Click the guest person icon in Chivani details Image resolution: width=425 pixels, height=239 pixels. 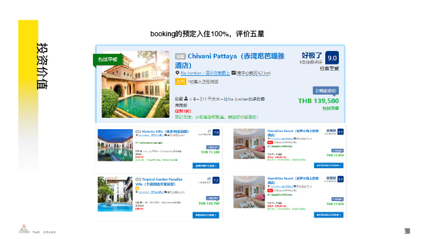coord(186,99)
